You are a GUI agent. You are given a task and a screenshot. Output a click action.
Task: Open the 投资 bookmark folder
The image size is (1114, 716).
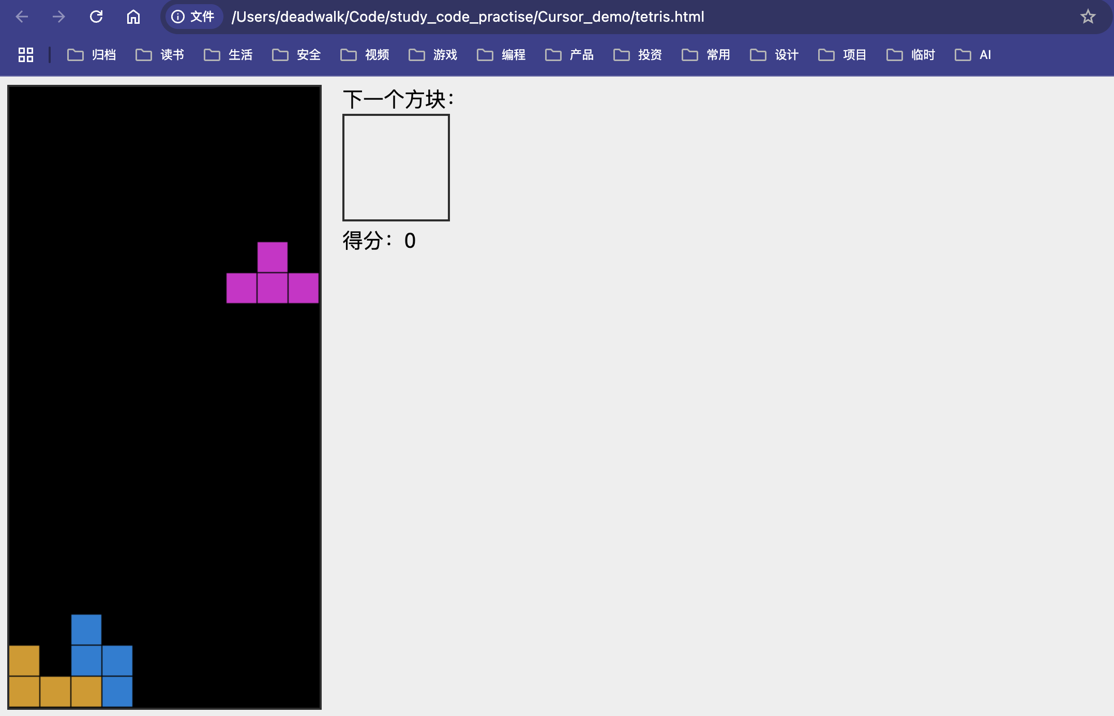click(x=638, y=55)
